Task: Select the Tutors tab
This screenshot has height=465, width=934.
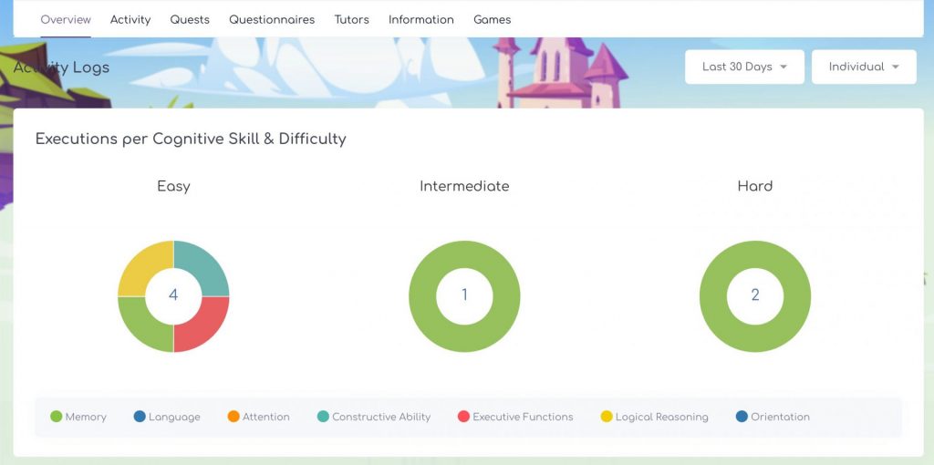Action: pos(351,19)
